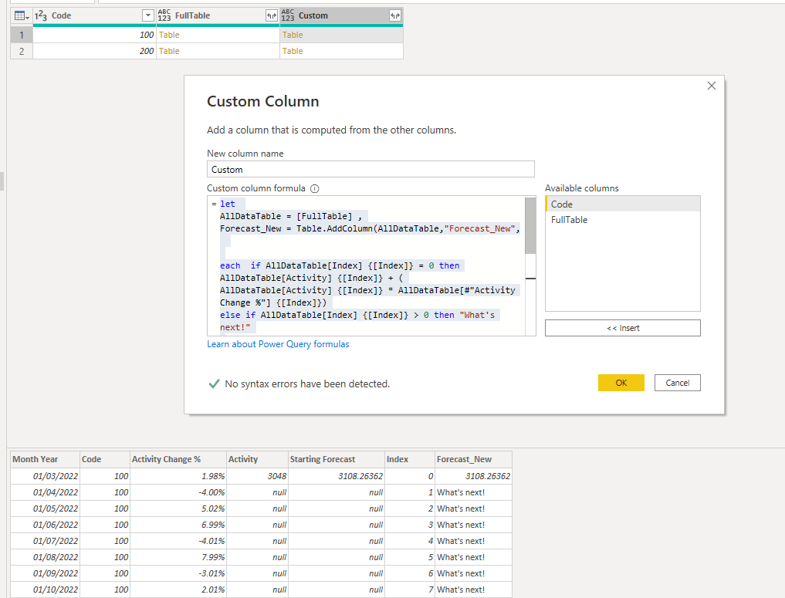Click the date cell 01/03/2022

(x=45, y=476)
